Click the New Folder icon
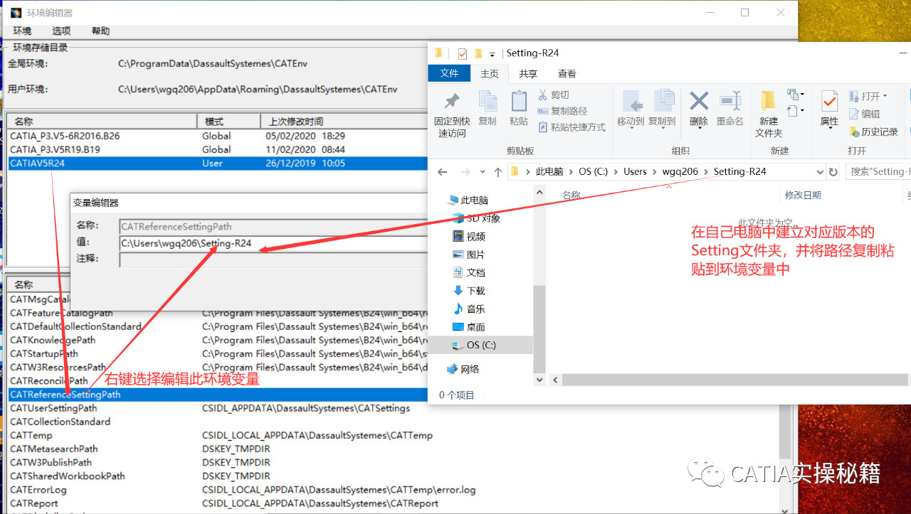 click(768, 102)
